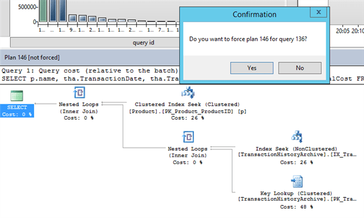
Task: Select the Key Lookup Clustered operator icon
Action: click(x=297, y=182)
